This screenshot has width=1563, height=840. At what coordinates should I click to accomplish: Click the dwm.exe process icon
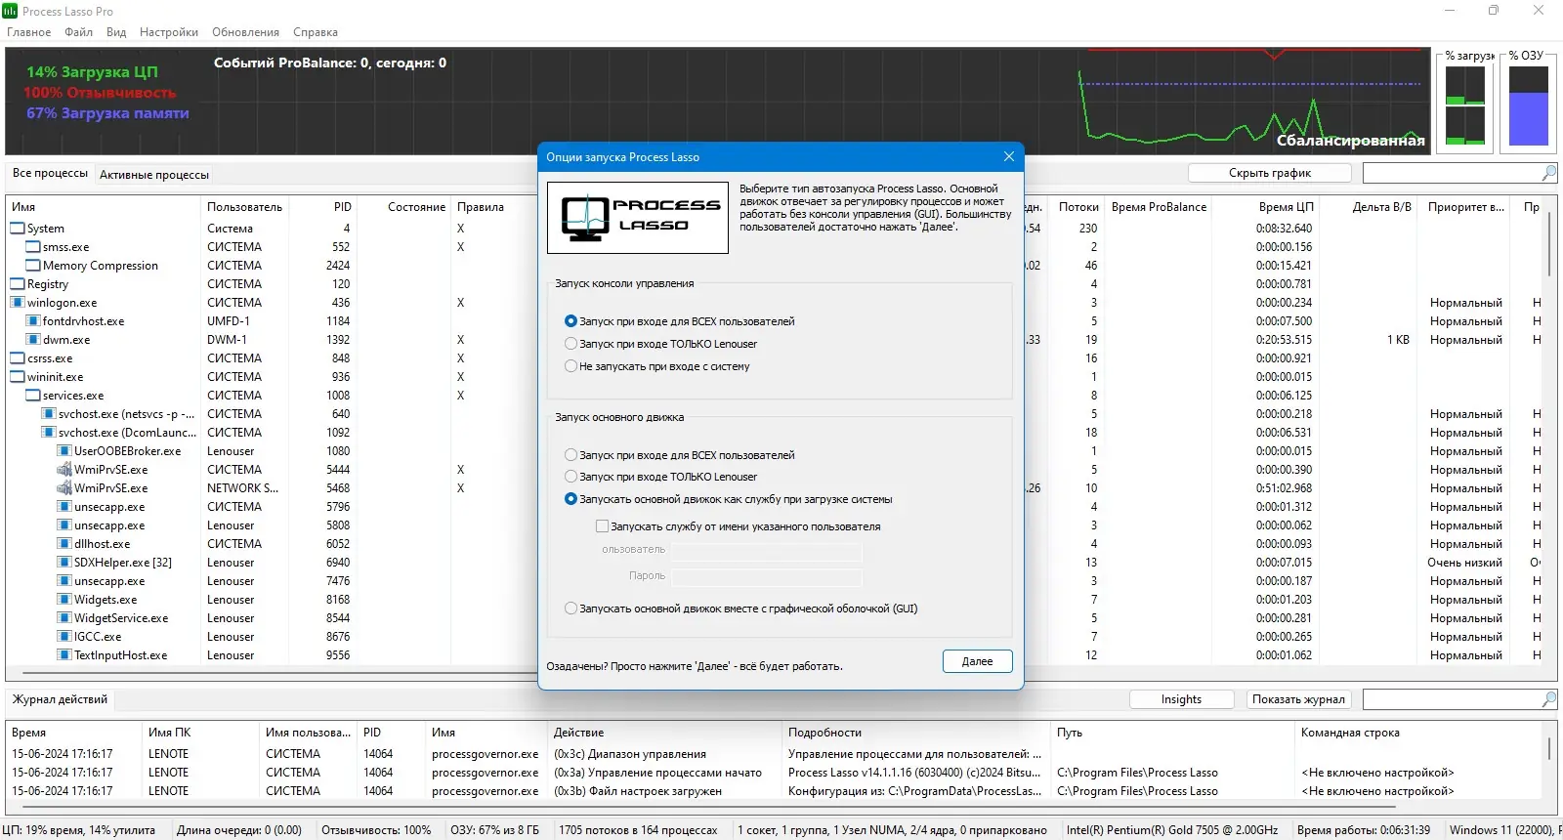point(33,340)
